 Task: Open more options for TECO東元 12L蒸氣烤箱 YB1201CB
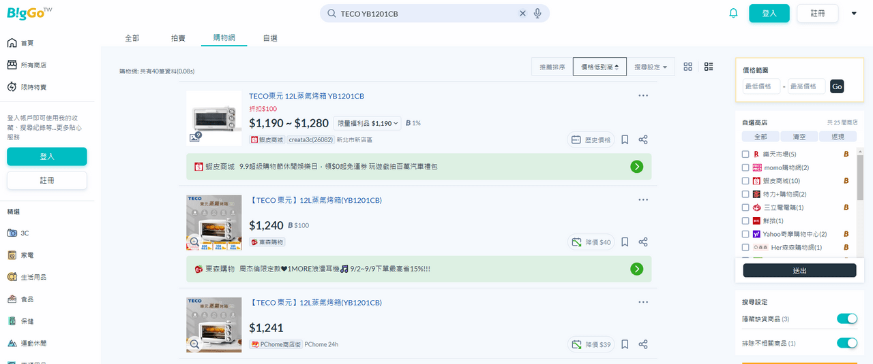[643, 96]
